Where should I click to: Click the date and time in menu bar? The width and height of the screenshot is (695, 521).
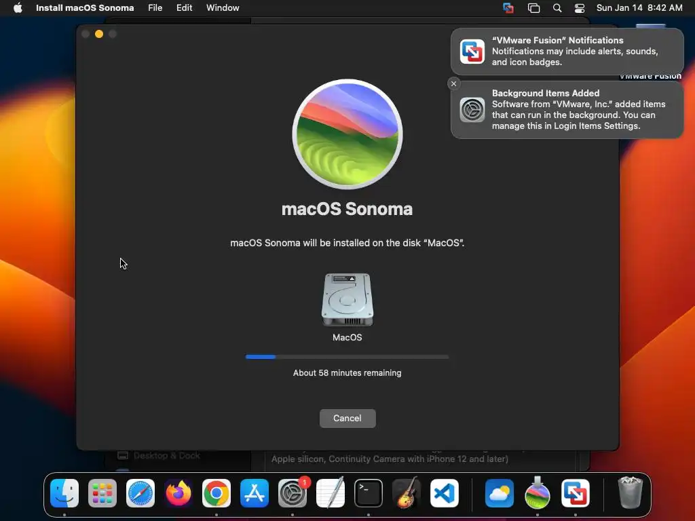click(x=639, y=8)
